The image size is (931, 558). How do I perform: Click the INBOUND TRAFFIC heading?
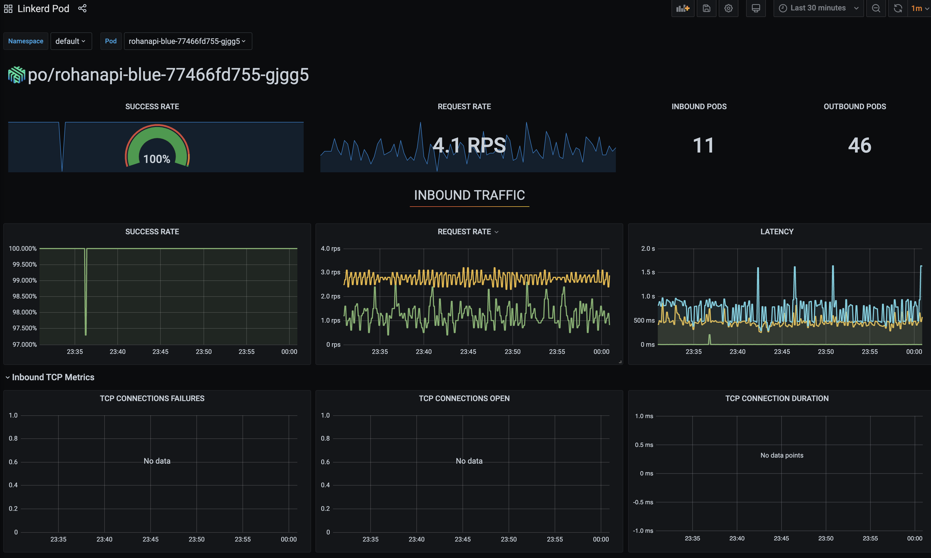469,195
